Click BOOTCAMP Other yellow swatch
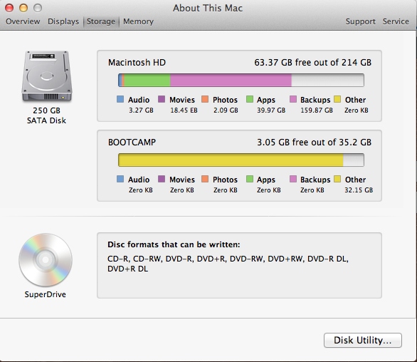417x362 pixels. tap(337, 179)
